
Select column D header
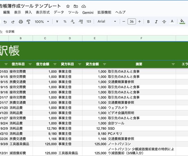70,38
